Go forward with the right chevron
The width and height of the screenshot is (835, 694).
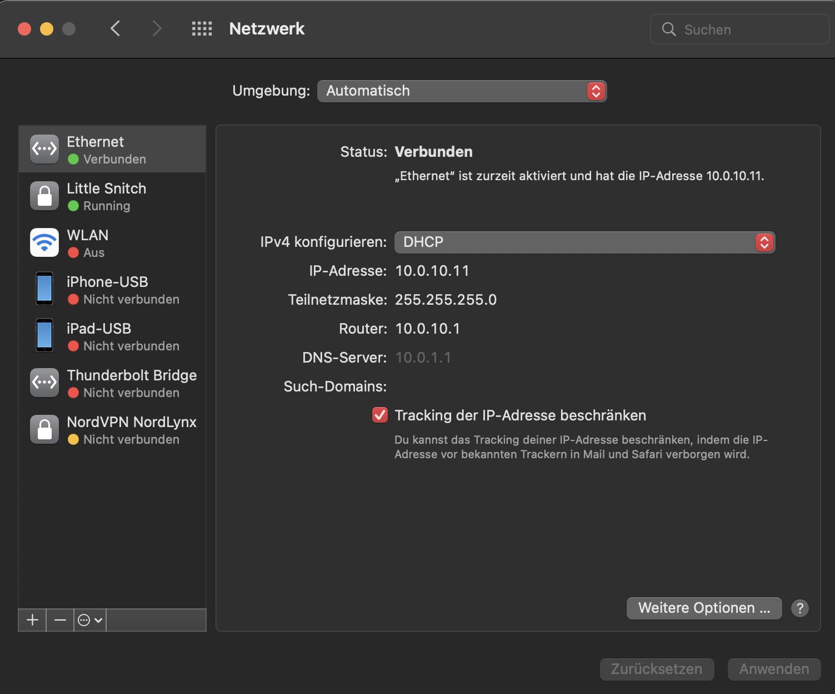click(x=157, y=28)
